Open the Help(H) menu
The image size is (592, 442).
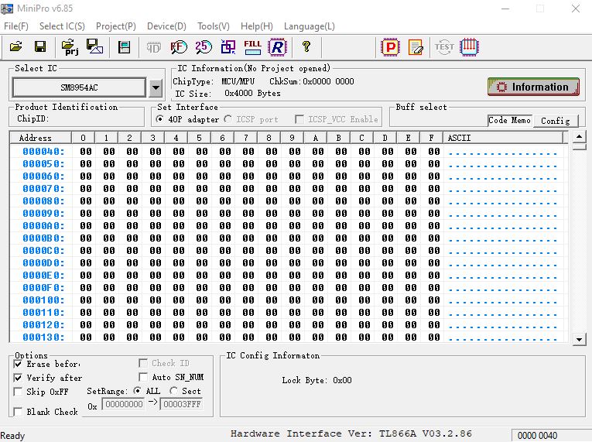pyautogui.click(x=257, y=26)
